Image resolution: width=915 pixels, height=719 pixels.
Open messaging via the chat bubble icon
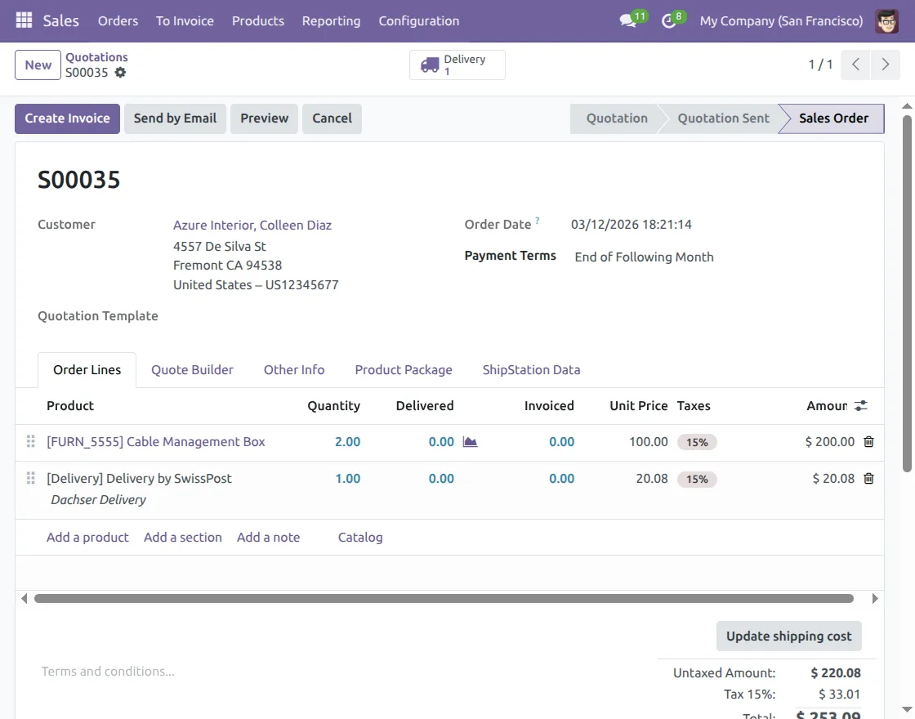pos(626,20)
